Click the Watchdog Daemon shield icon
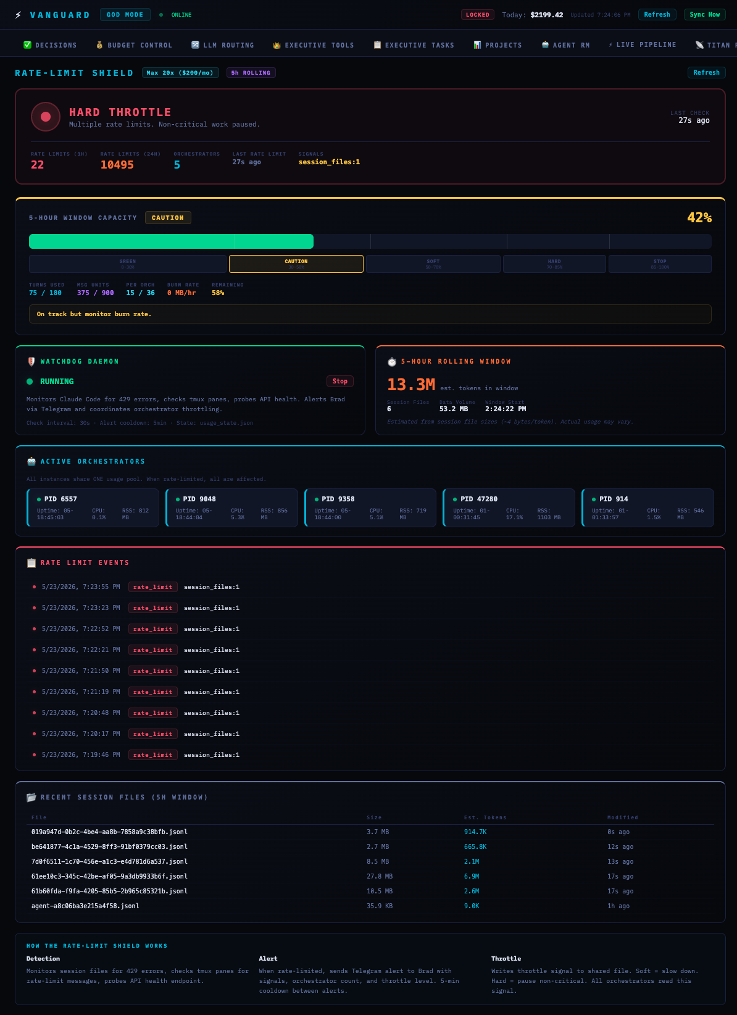The height and width of the screenshot is (1015, 737). coord(31,362)
